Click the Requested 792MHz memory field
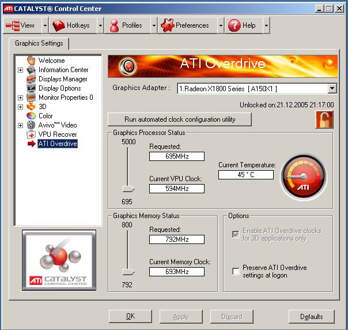Viewport: 348px width, 330px height. [x=177, y=239]
